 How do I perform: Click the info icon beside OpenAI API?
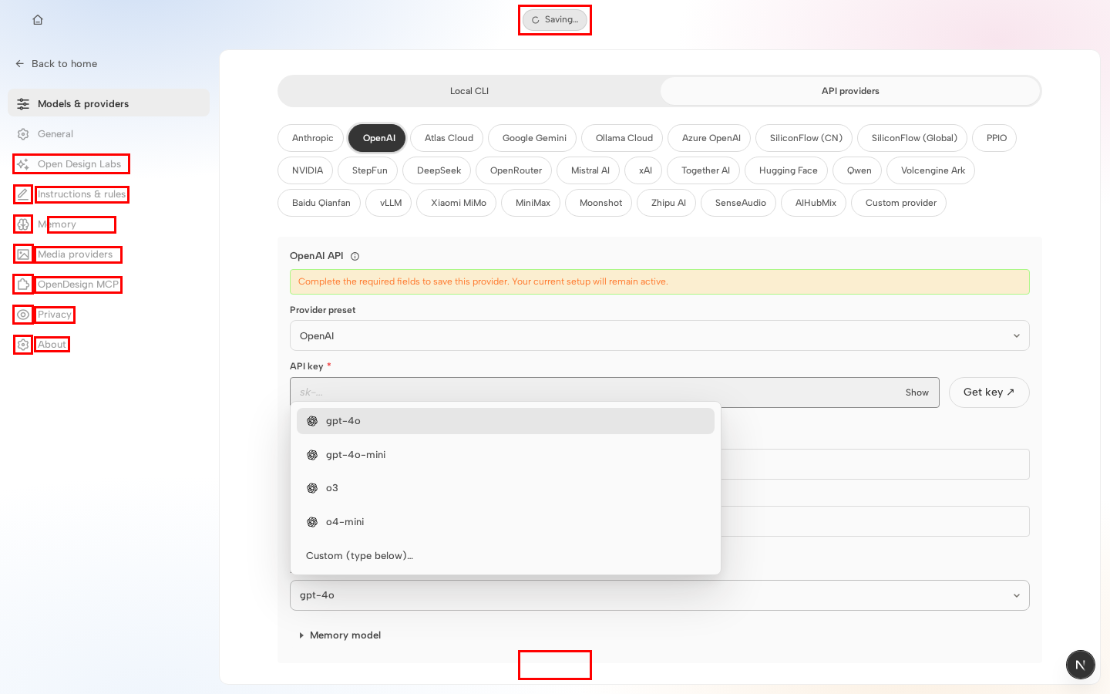[355, 257]
